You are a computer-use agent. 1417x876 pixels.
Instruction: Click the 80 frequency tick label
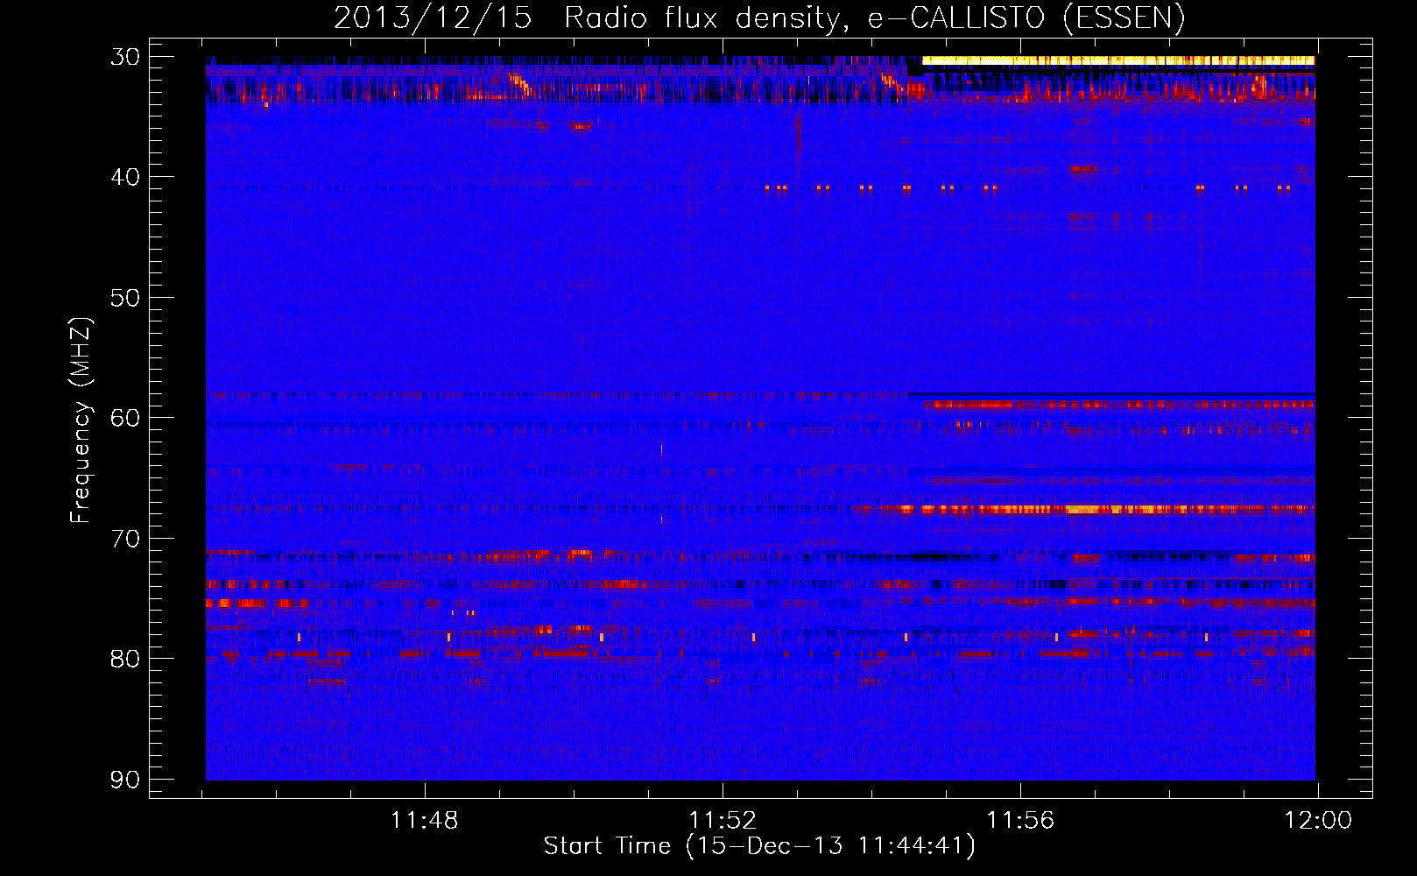click(x=125, y=658)
